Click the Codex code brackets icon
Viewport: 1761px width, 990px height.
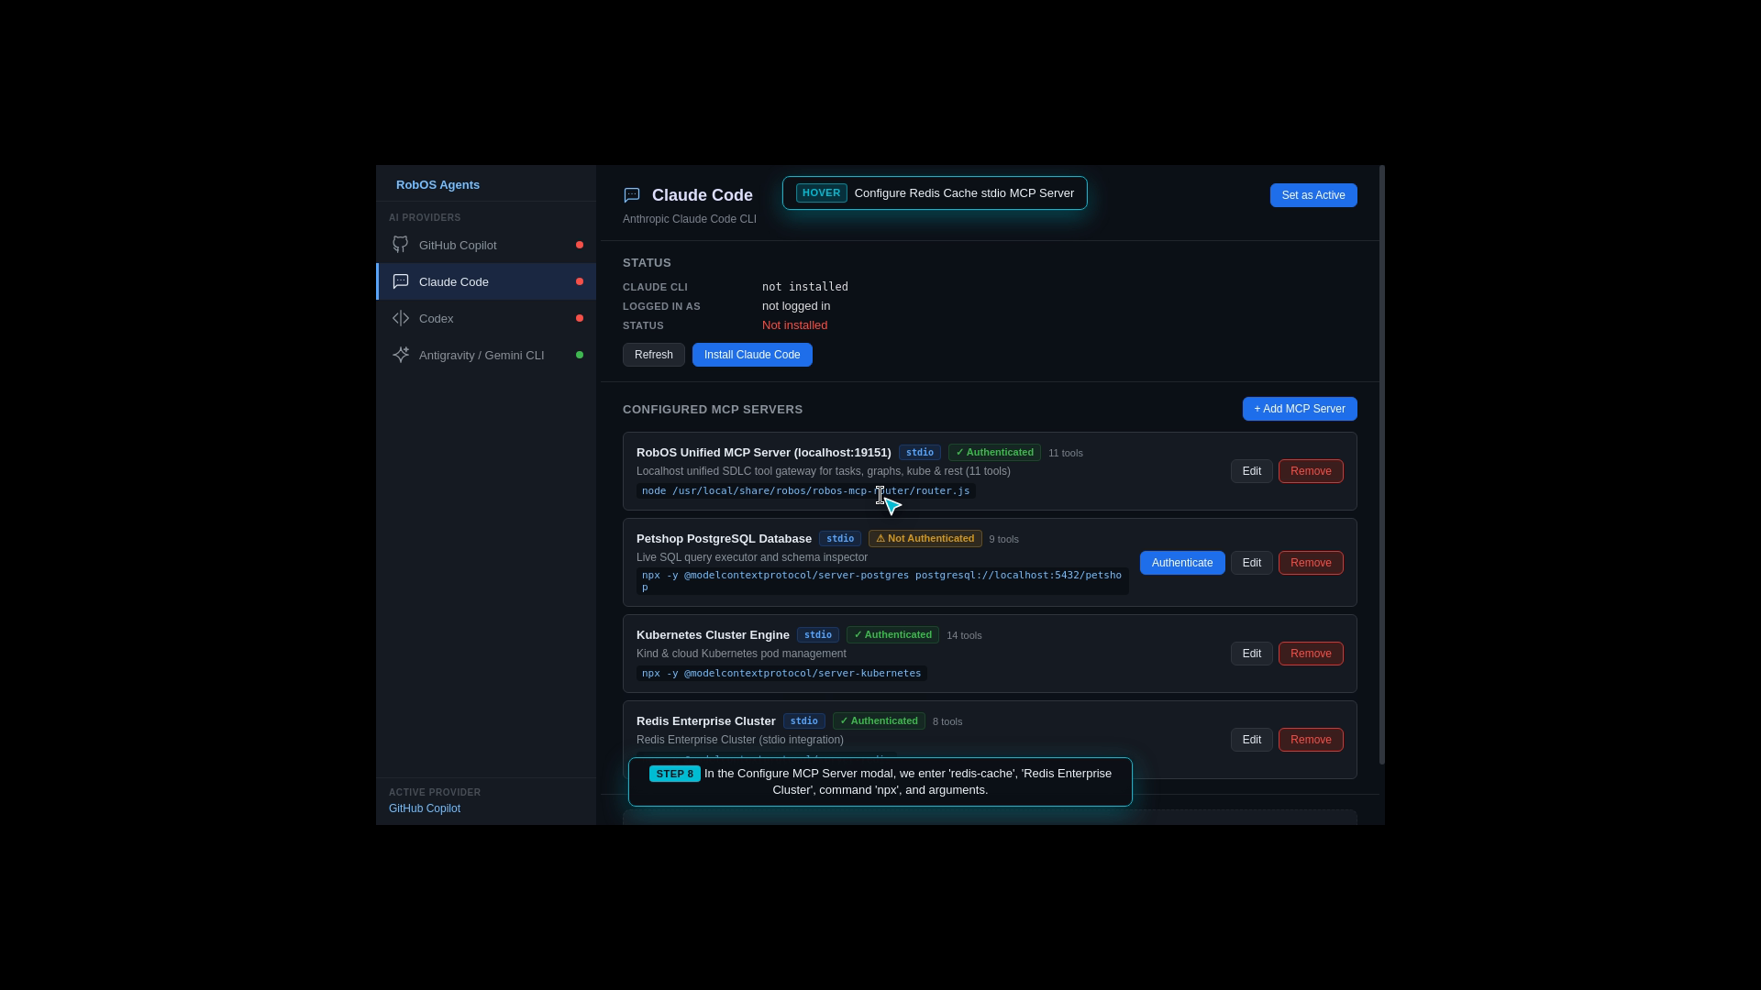tap(401, 318)
